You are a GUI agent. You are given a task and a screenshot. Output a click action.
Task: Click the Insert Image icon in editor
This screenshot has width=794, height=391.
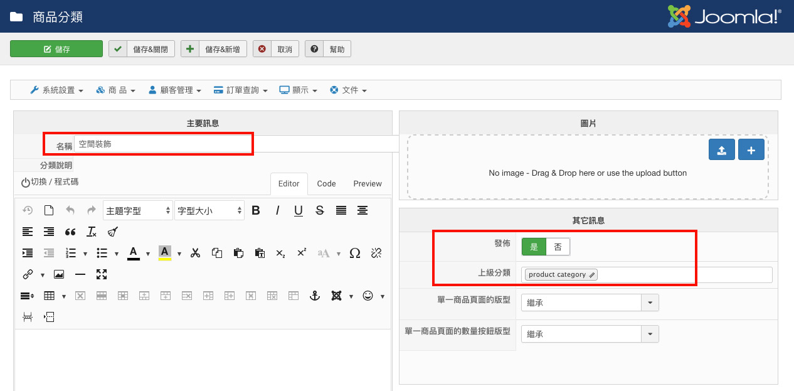[58, 274]
